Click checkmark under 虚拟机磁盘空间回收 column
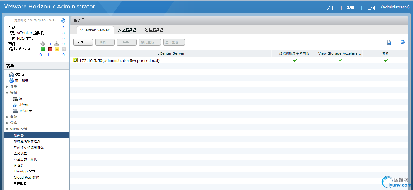413x190 pixels. pos(295,60)
